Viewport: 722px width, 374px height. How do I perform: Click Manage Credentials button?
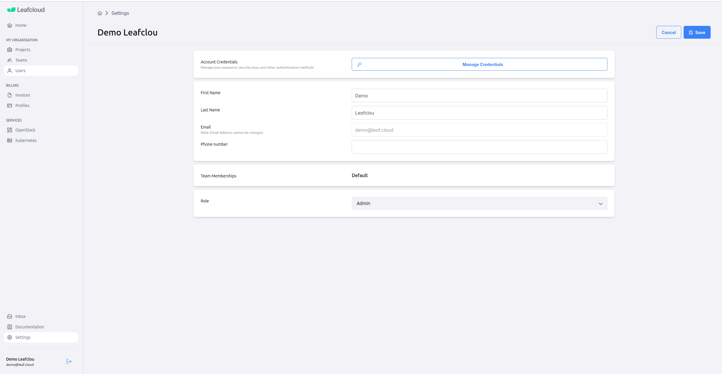coord(479,64)
